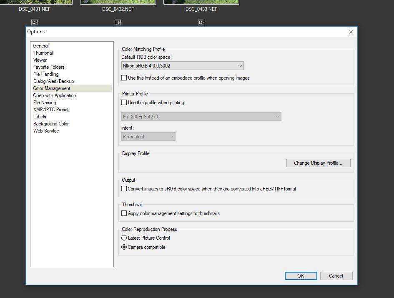Enable 'Apply color management settings to thumbnails'
The width and height of the screenshot is (394, 298).
124,213
